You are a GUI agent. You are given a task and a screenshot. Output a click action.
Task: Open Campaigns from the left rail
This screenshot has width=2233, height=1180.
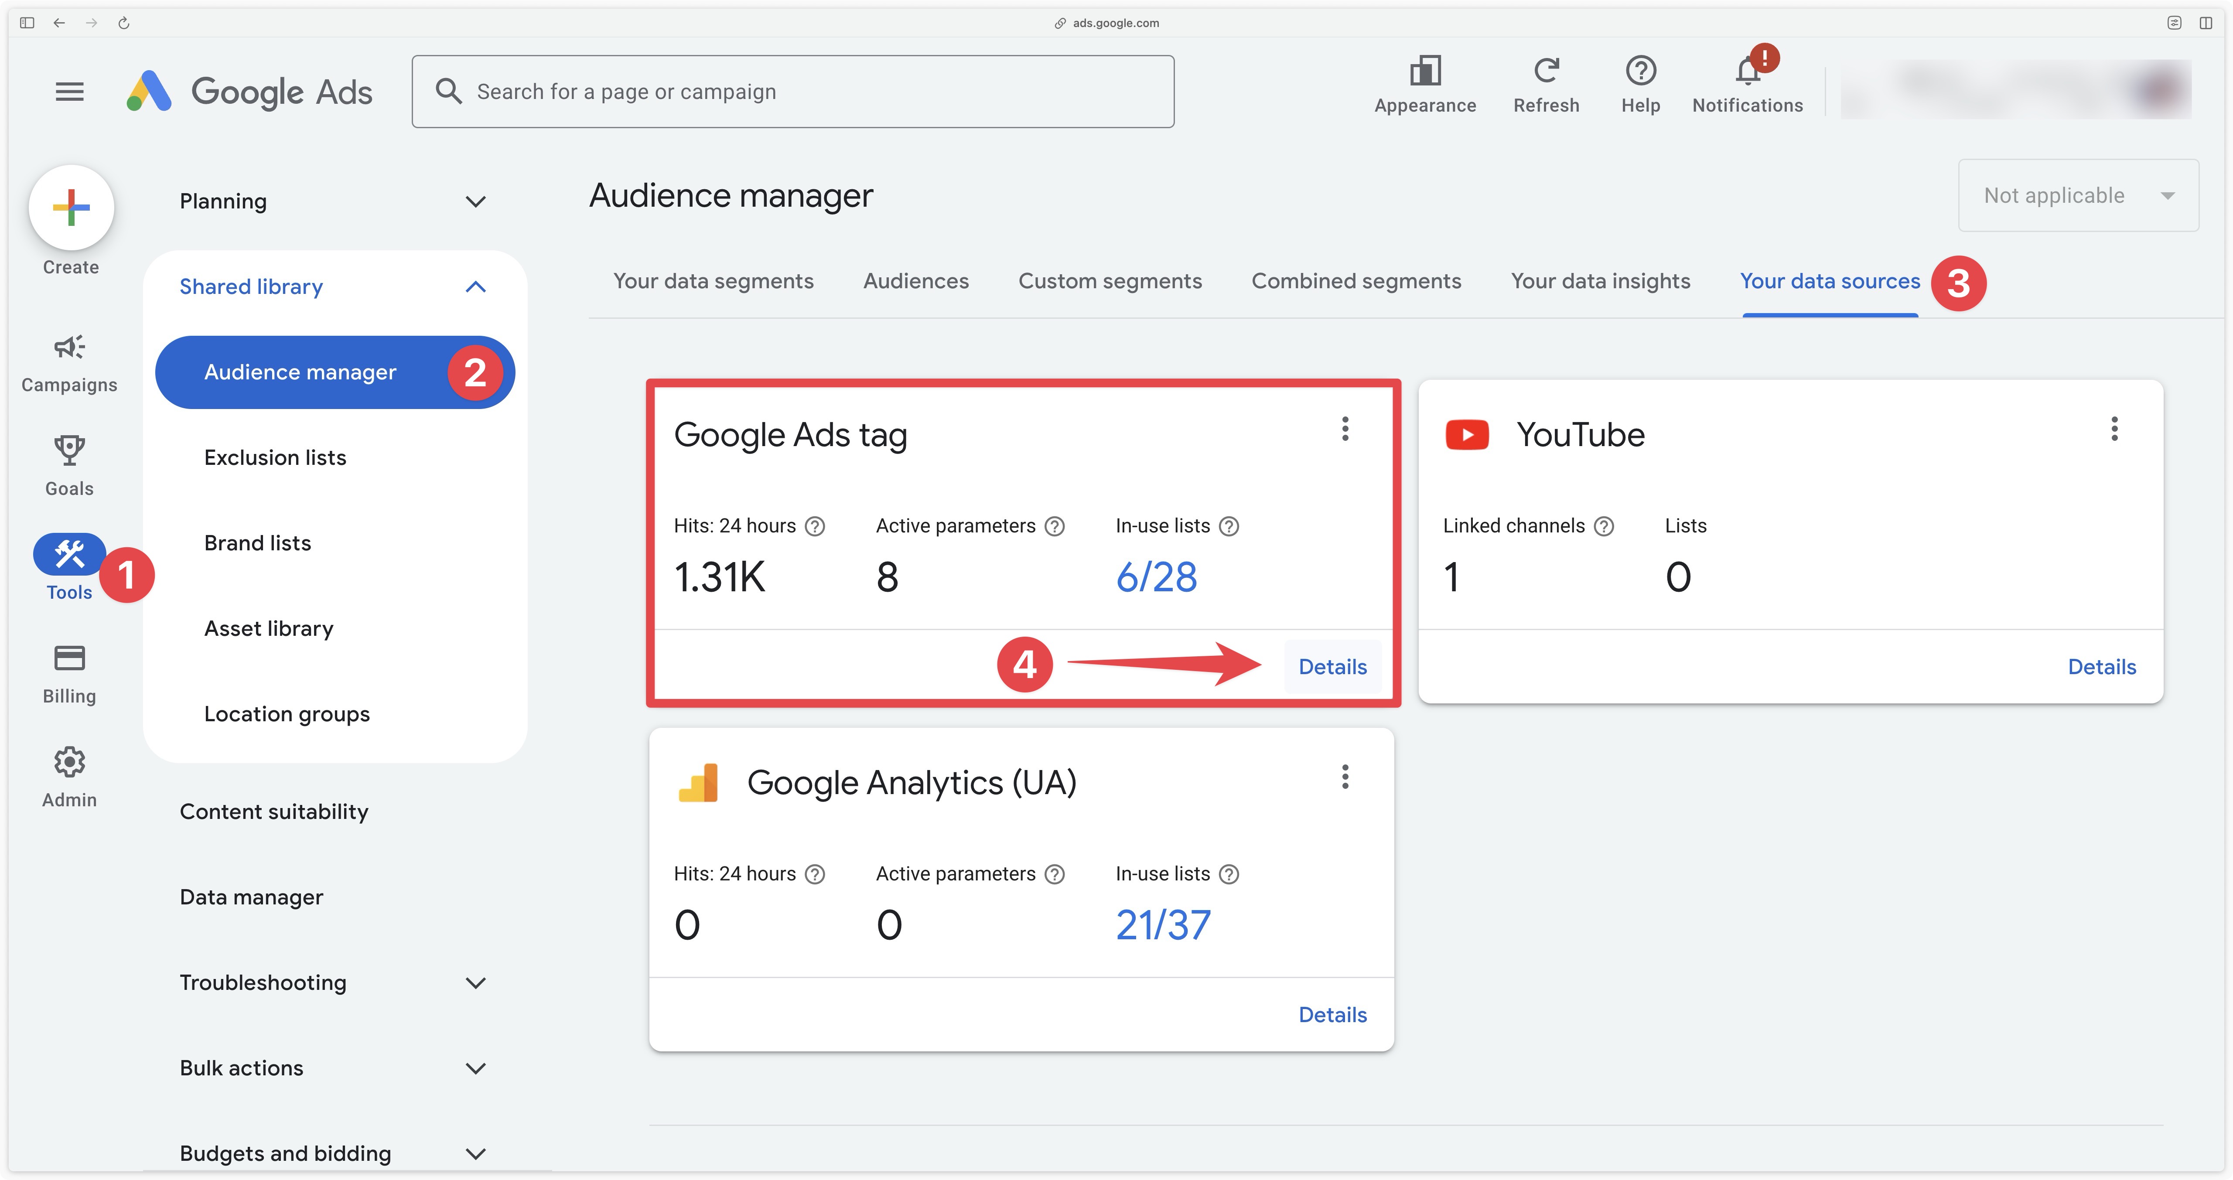tap(69, 364)
